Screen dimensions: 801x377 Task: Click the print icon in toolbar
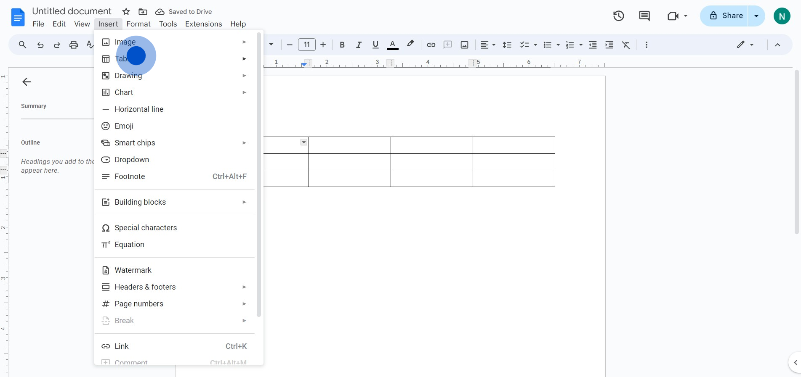click(x=74, y=45)
